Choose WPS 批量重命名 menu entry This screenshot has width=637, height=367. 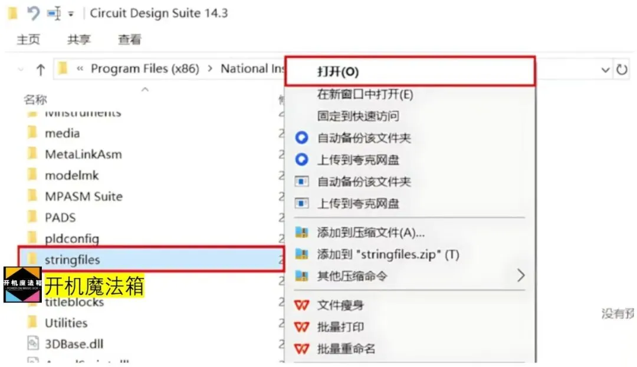[x=410, y=349]
